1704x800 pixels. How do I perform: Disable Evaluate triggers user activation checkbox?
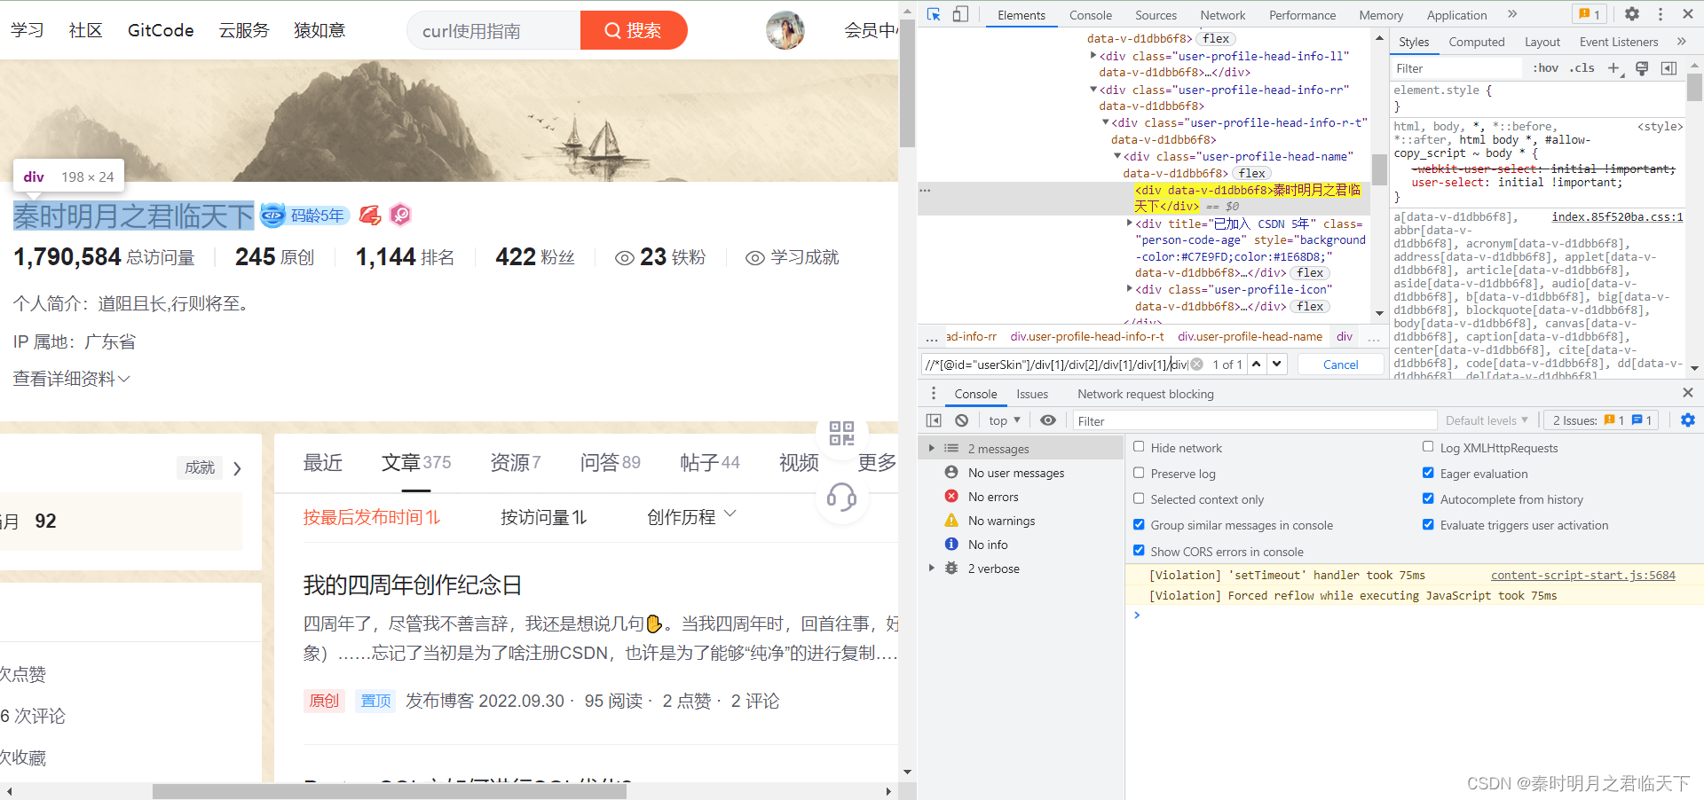1428,524
